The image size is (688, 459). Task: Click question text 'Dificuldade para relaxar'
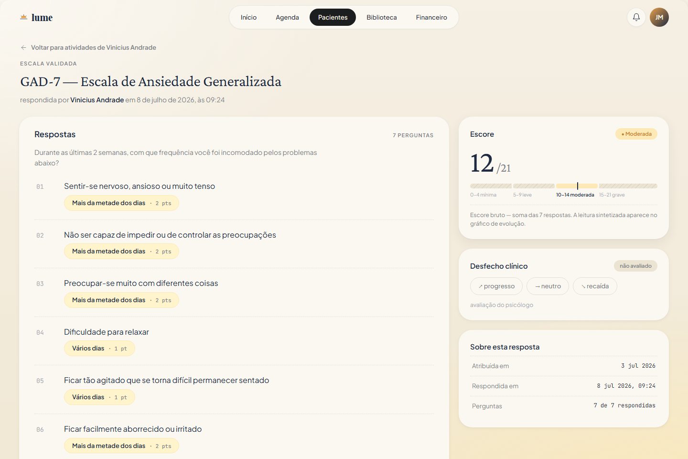coord(107,332)
